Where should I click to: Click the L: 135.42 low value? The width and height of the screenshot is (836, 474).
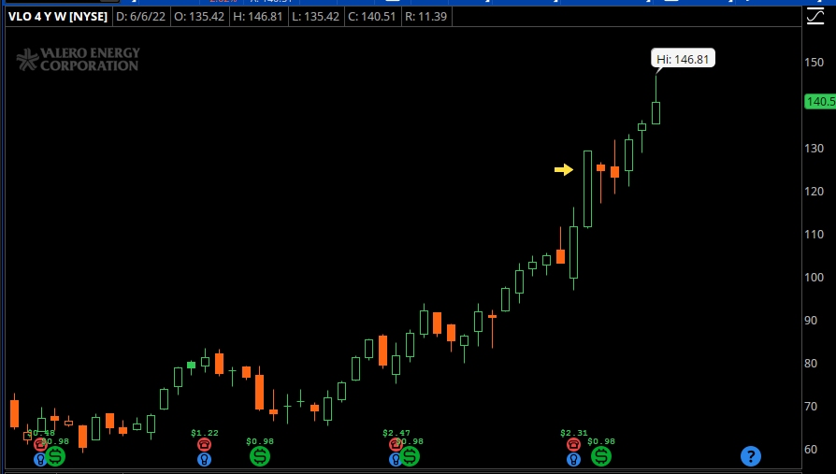316,17
